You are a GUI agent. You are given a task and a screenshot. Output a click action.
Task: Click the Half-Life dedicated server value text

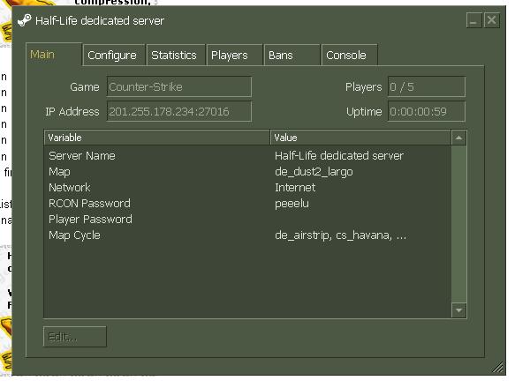pyautogui.click(x=339, y=156)
